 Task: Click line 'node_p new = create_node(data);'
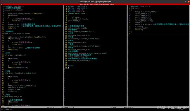22,86
